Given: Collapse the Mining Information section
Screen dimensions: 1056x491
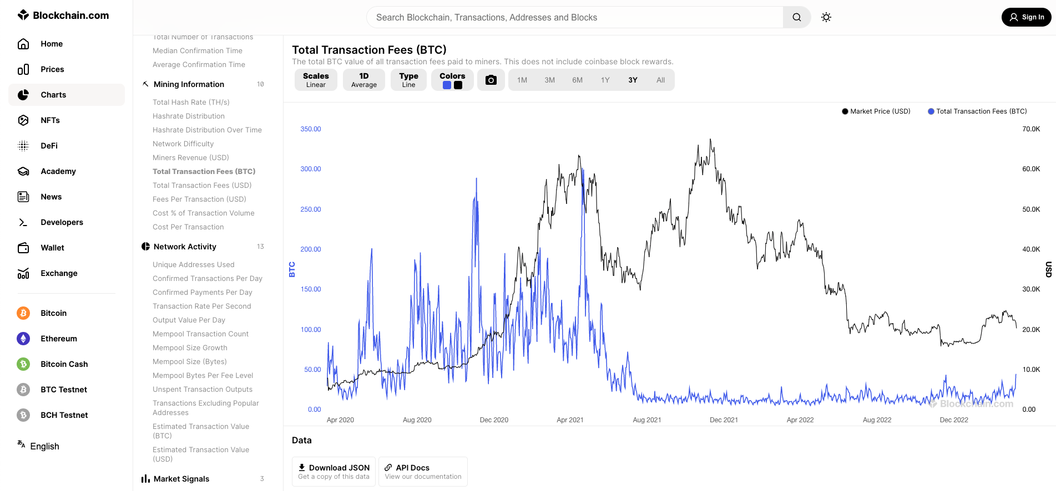Looking at the screenshot, I should click(203, 84).
